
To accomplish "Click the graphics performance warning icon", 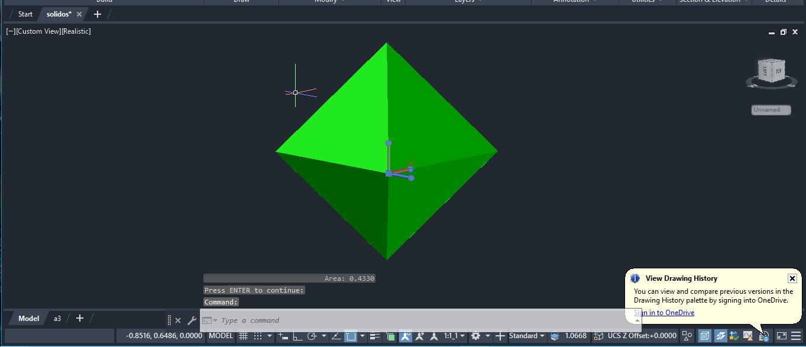I will coord(748,336).
